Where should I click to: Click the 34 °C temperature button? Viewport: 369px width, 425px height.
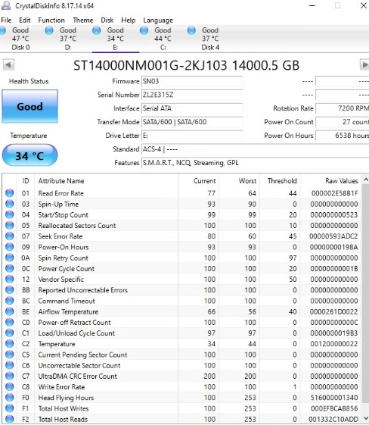click(29, 155)
